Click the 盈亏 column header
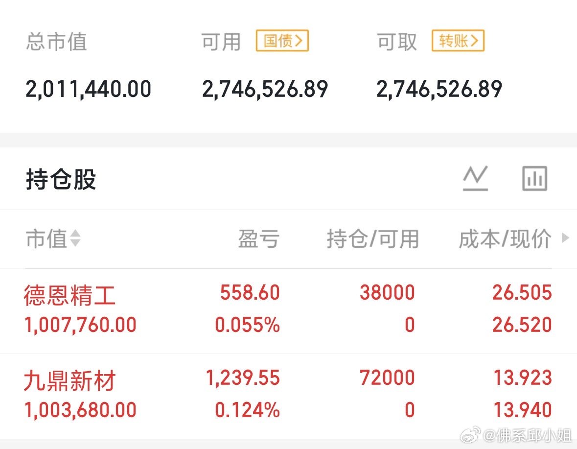 [x=259, y=239]
